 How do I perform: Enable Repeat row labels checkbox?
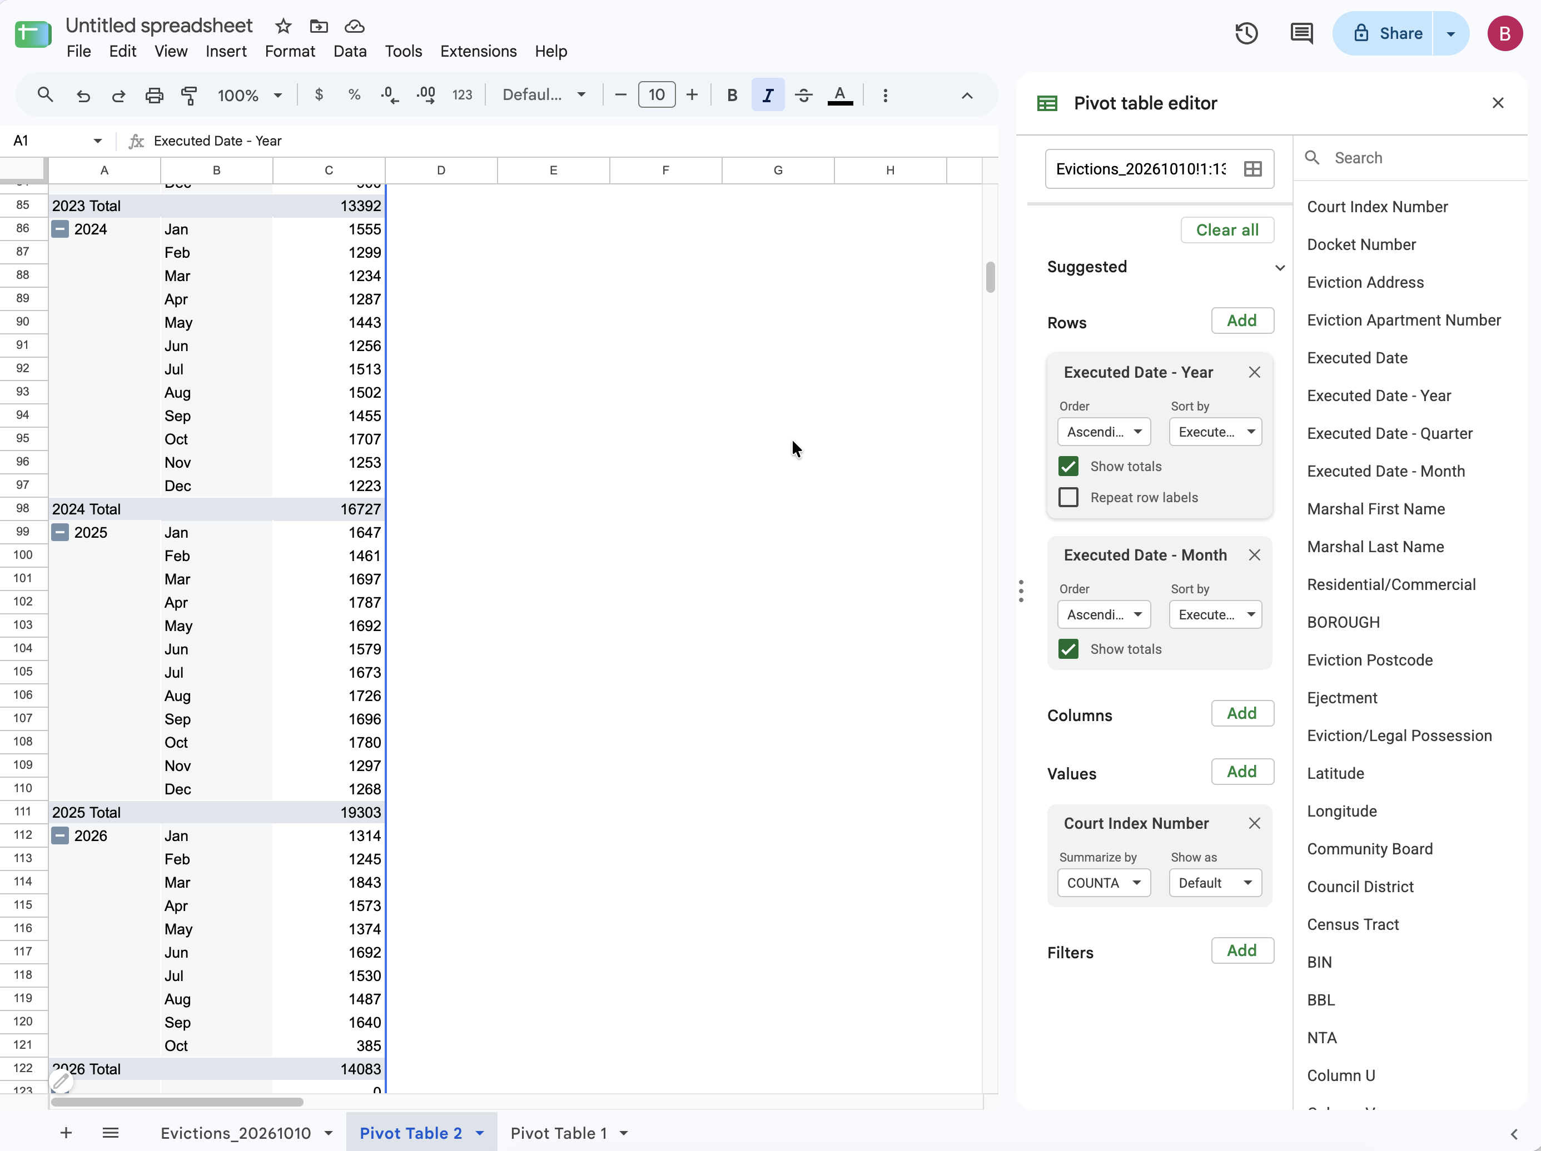[1068, 497]
